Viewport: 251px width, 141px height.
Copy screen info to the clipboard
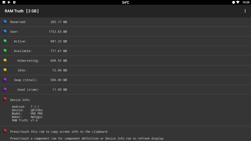(59, 131)
